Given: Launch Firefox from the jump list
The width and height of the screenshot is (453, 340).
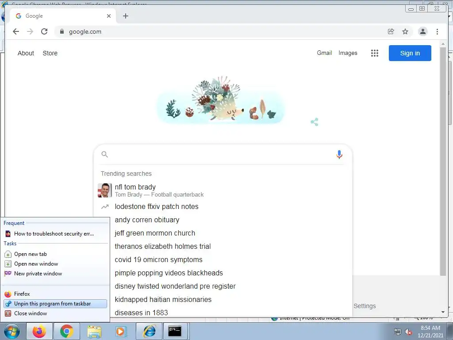Looking at the screenshot, I should click(55, 294).
